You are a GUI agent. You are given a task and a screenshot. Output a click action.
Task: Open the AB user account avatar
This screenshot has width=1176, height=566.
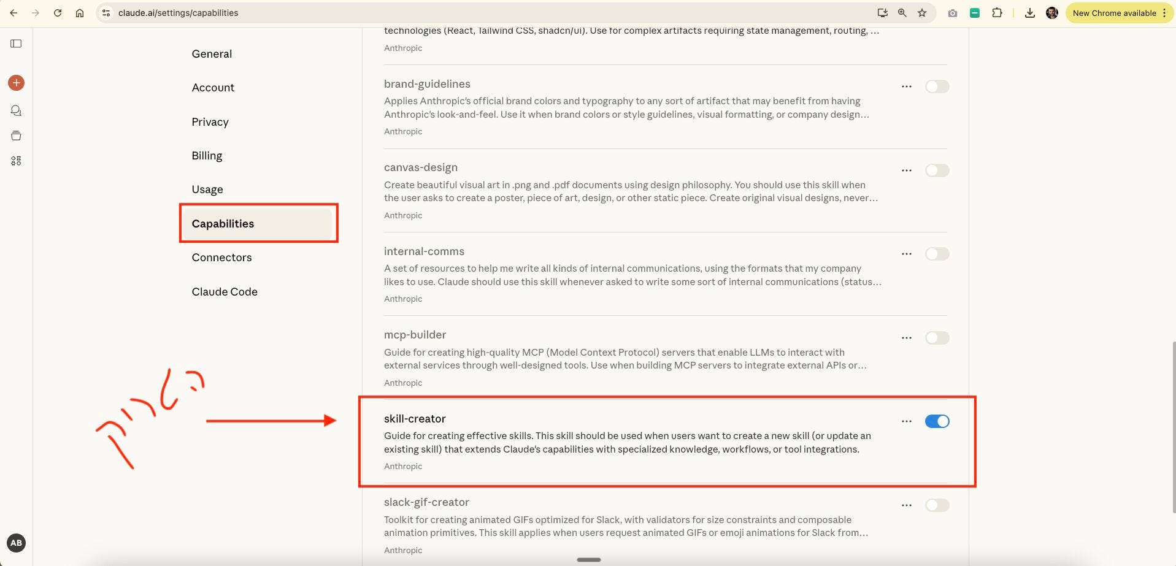pyautogui.click(x=17, y=543)
